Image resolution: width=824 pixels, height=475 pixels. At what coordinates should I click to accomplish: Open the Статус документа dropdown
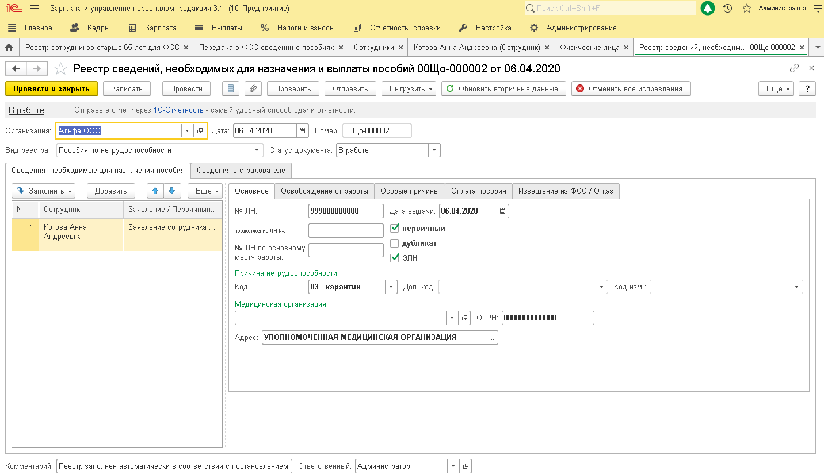pyautogui.click(x=434, y=150)
